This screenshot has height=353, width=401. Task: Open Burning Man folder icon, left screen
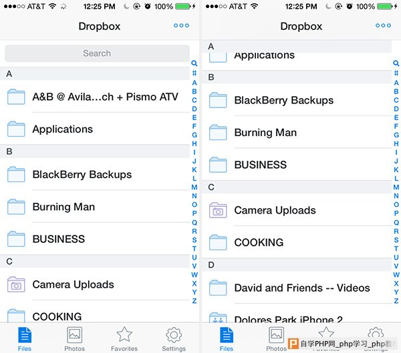tap(16, 207)
